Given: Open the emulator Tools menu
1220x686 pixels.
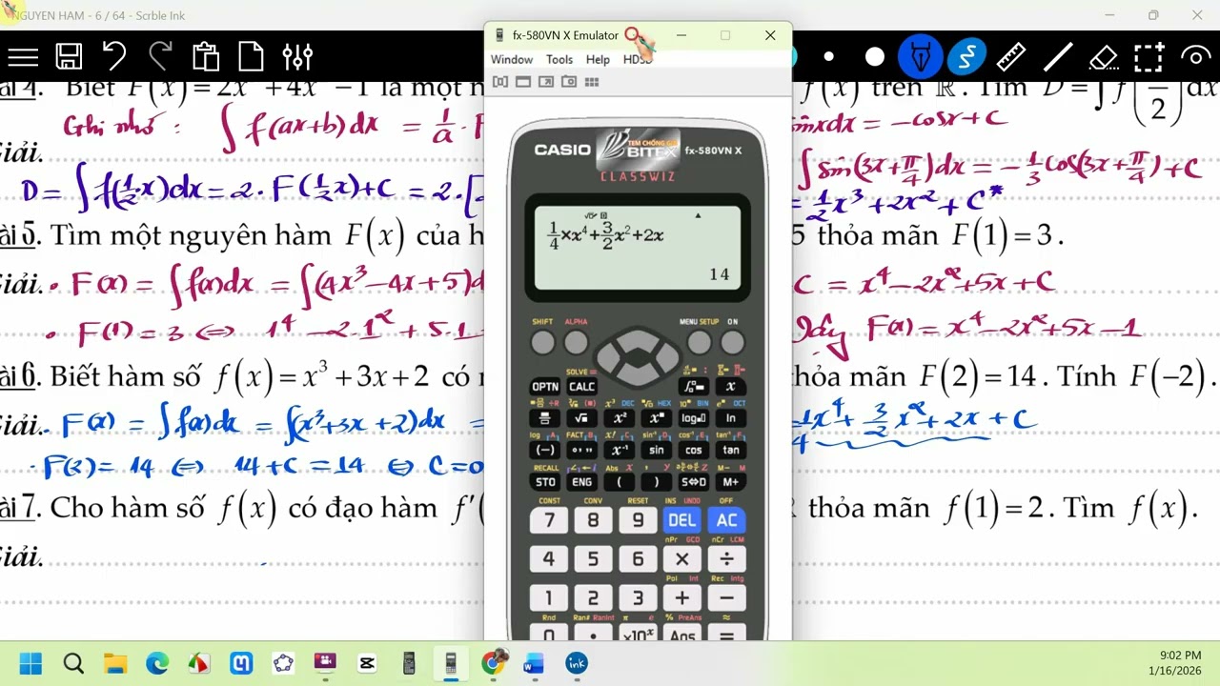Looking at the screenshot, I should [x=559, y=59].
